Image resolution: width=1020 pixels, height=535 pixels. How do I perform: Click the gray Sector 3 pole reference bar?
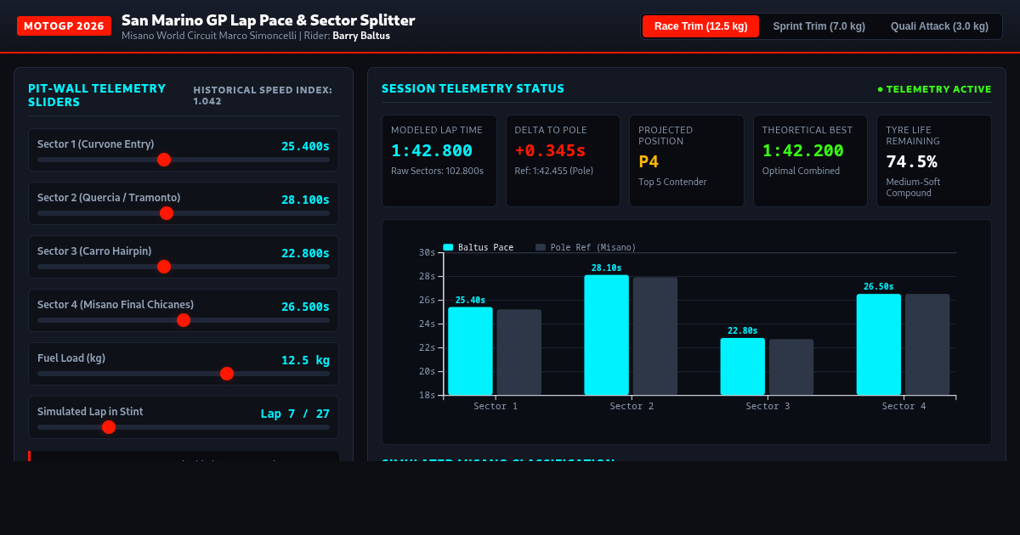click(791, 368)
